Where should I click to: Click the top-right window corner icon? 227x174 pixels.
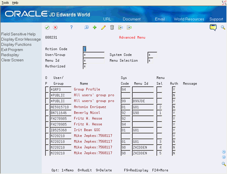tap(224, 3)
